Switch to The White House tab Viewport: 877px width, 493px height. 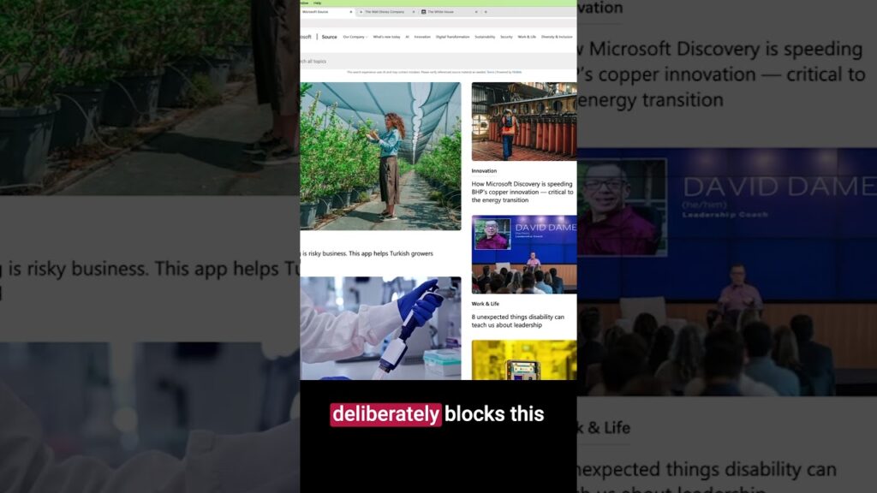449,12
